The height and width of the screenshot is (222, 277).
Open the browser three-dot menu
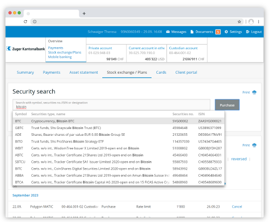click(259, 22)
